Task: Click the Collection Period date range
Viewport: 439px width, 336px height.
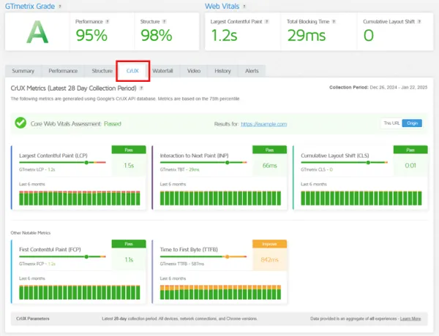Action: [399, 88]
